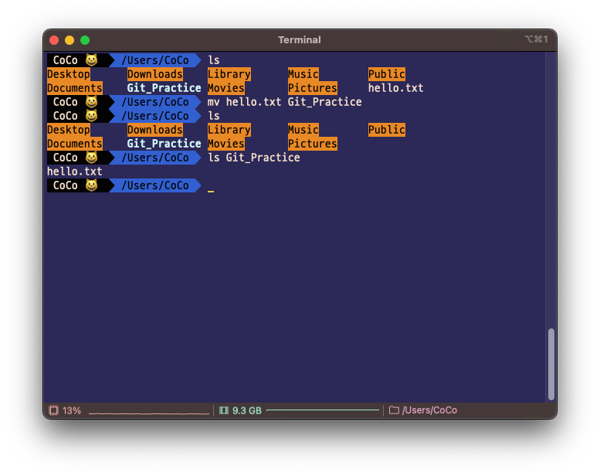Click the ls command entered right after mv
This screenshot has height=476, width=600.
[214, 116]
